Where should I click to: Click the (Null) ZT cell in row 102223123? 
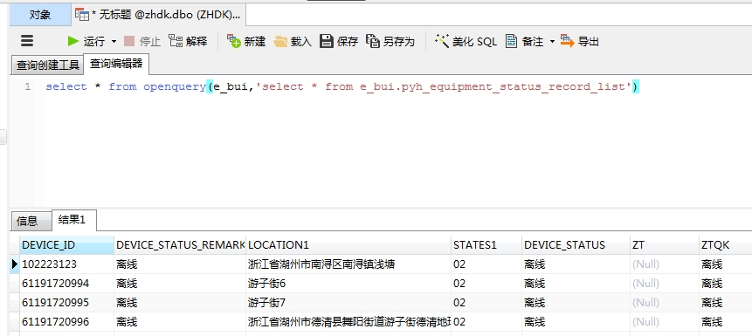click(x=665, y=264)
